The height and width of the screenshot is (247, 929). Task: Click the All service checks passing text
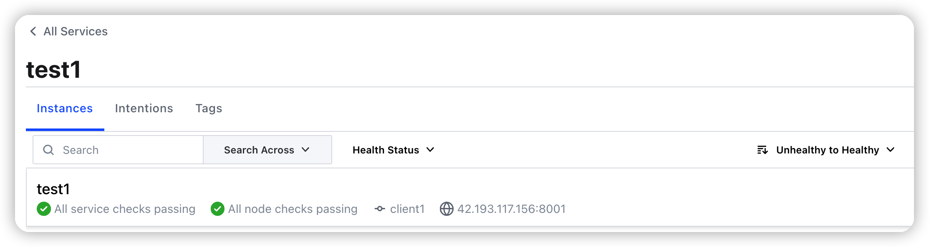pos(125,209)
